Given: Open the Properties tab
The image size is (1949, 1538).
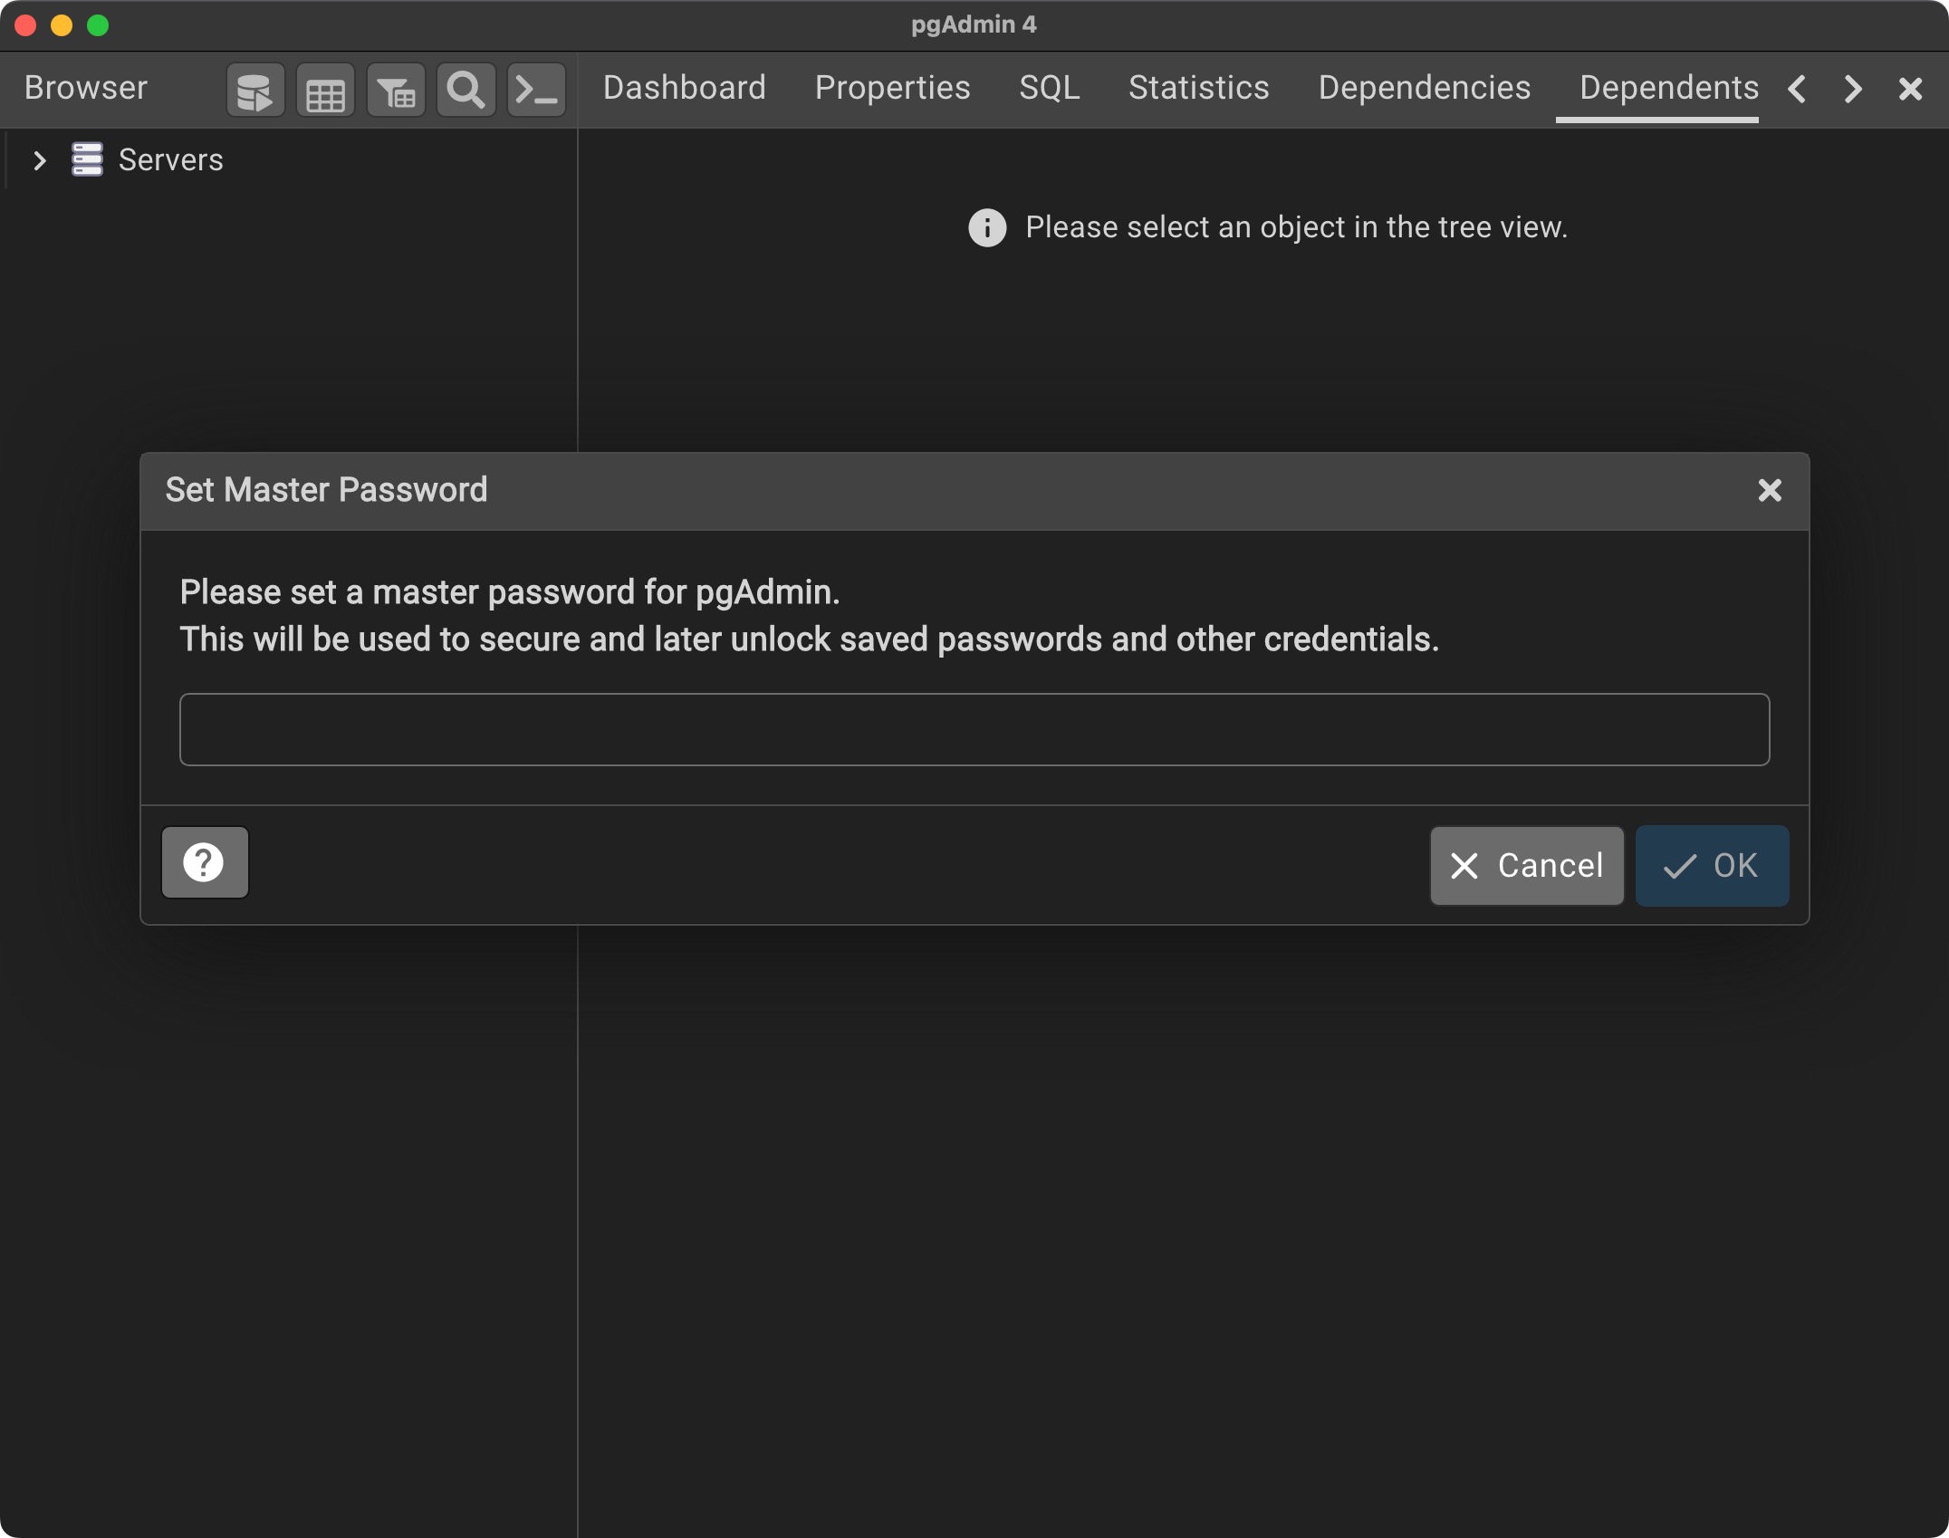Looking at the screenshot, I should coord(892,88).
